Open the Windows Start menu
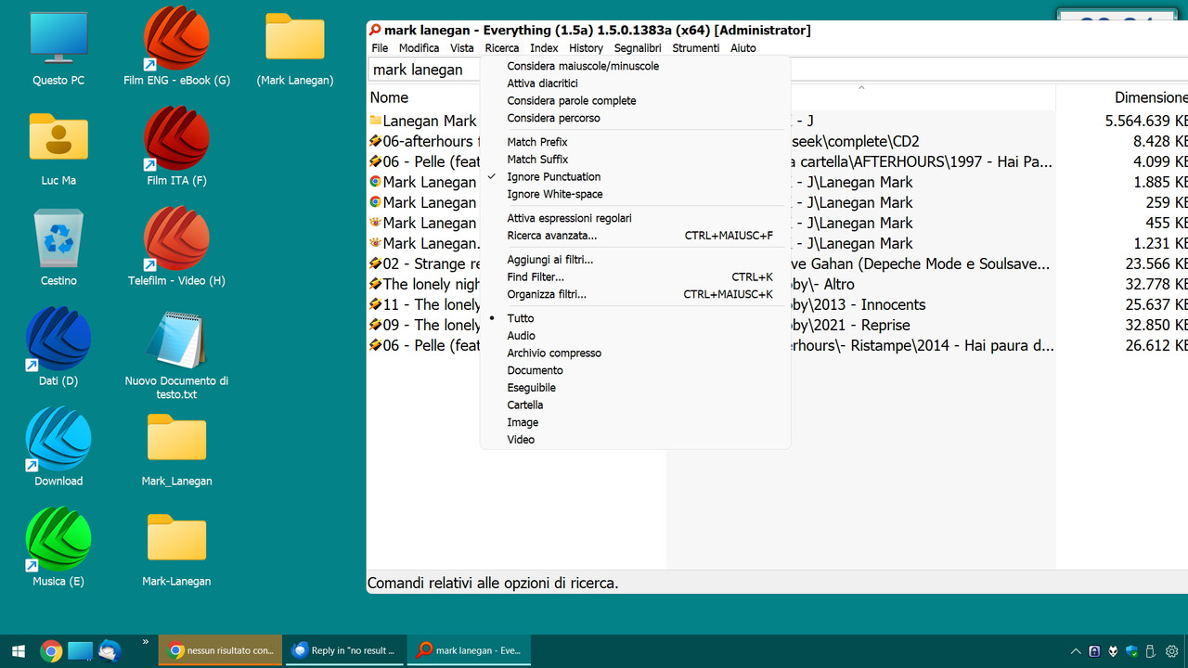1188x668 pixels. point(19,651)
